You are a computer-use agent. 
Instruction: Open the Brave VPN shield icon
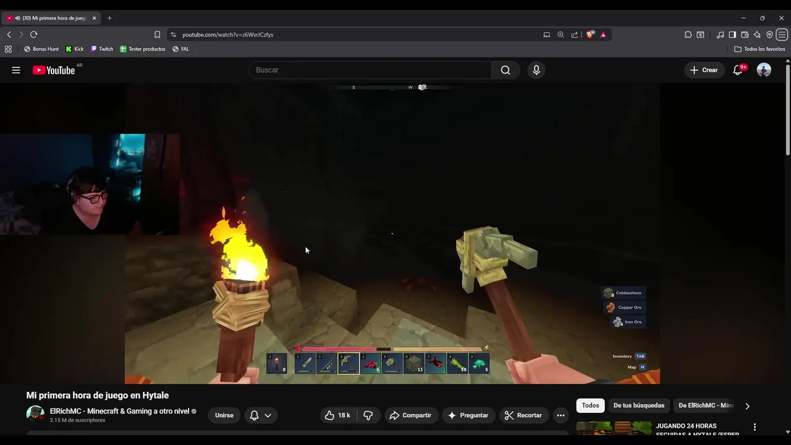[x=769, y=35]
